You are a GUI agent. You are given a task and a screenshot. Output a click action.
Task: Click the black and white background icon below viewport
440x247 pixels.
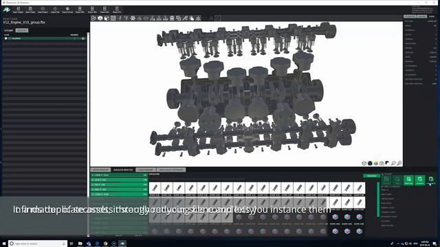tap(387, 163)
